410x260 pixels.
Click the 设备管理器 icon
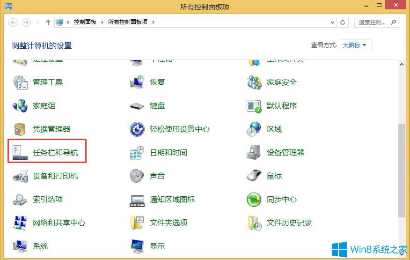tap(254, 153)
